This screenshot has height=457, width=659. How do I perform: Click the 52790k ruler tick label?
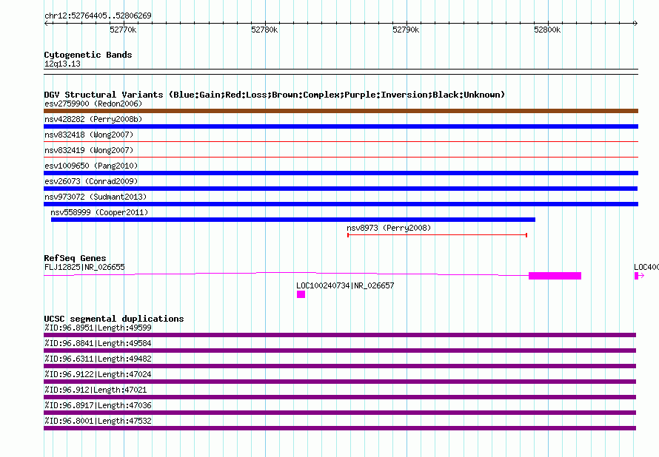pyautogui.click(x=406, y=30)
